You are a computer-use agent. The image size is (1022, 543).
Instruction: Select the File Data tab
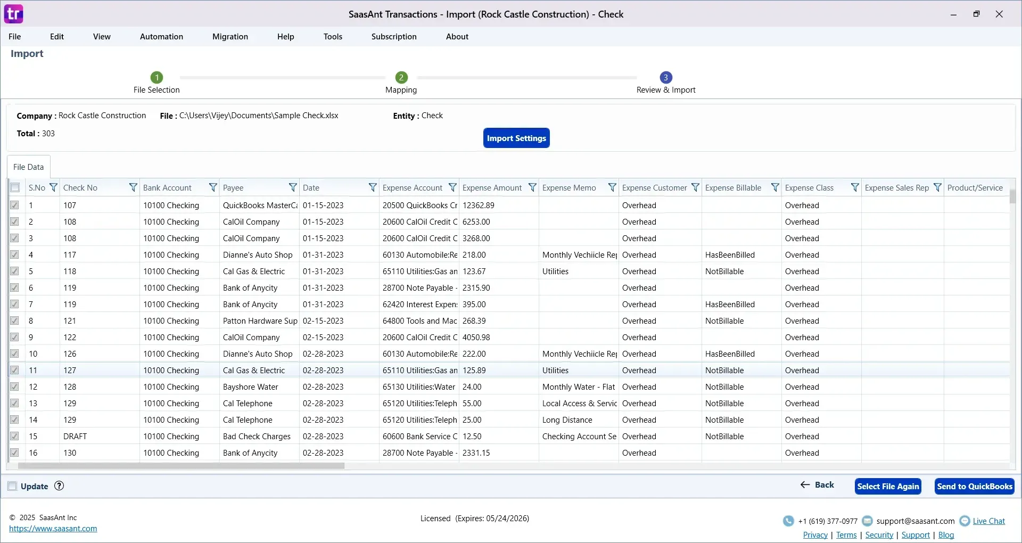(29, 167)
